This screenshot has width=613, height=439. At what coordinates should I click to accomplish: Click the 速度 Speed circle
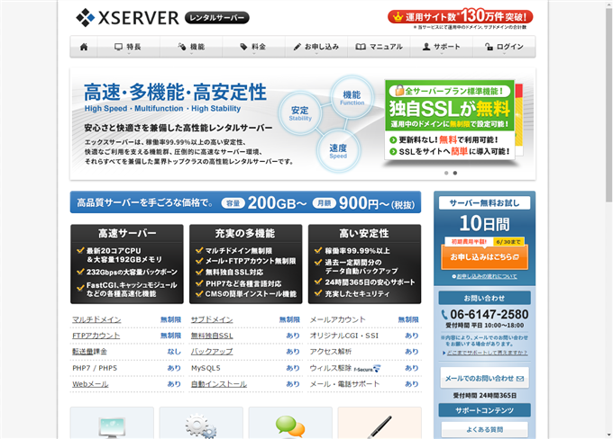[x=338, y=151]
